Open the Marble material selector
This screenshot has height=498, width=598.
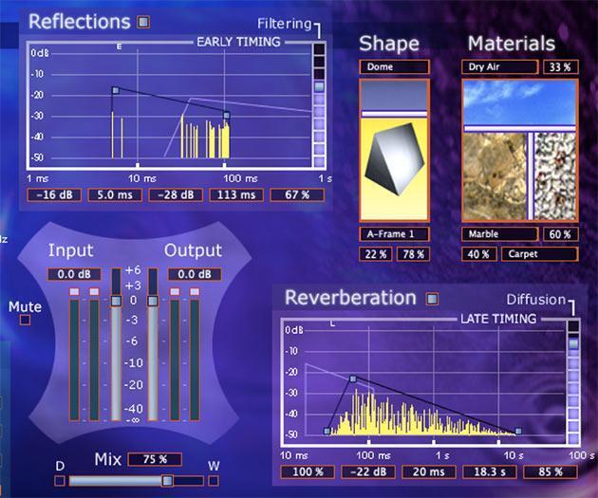click(x=500, y=234)
